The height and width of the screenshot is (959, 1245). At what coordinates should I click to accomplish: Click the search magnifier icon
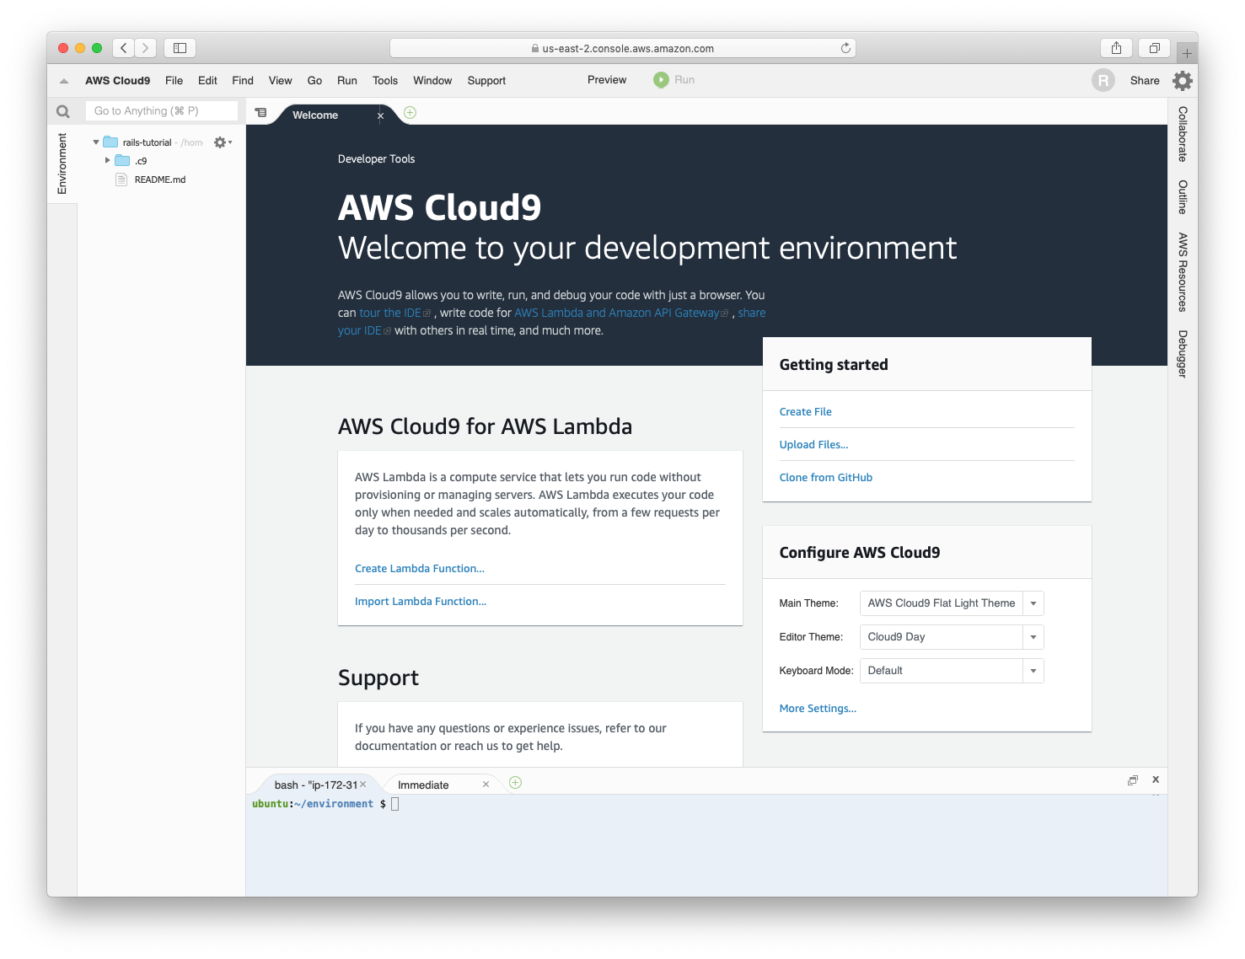[x=62, y=111]
